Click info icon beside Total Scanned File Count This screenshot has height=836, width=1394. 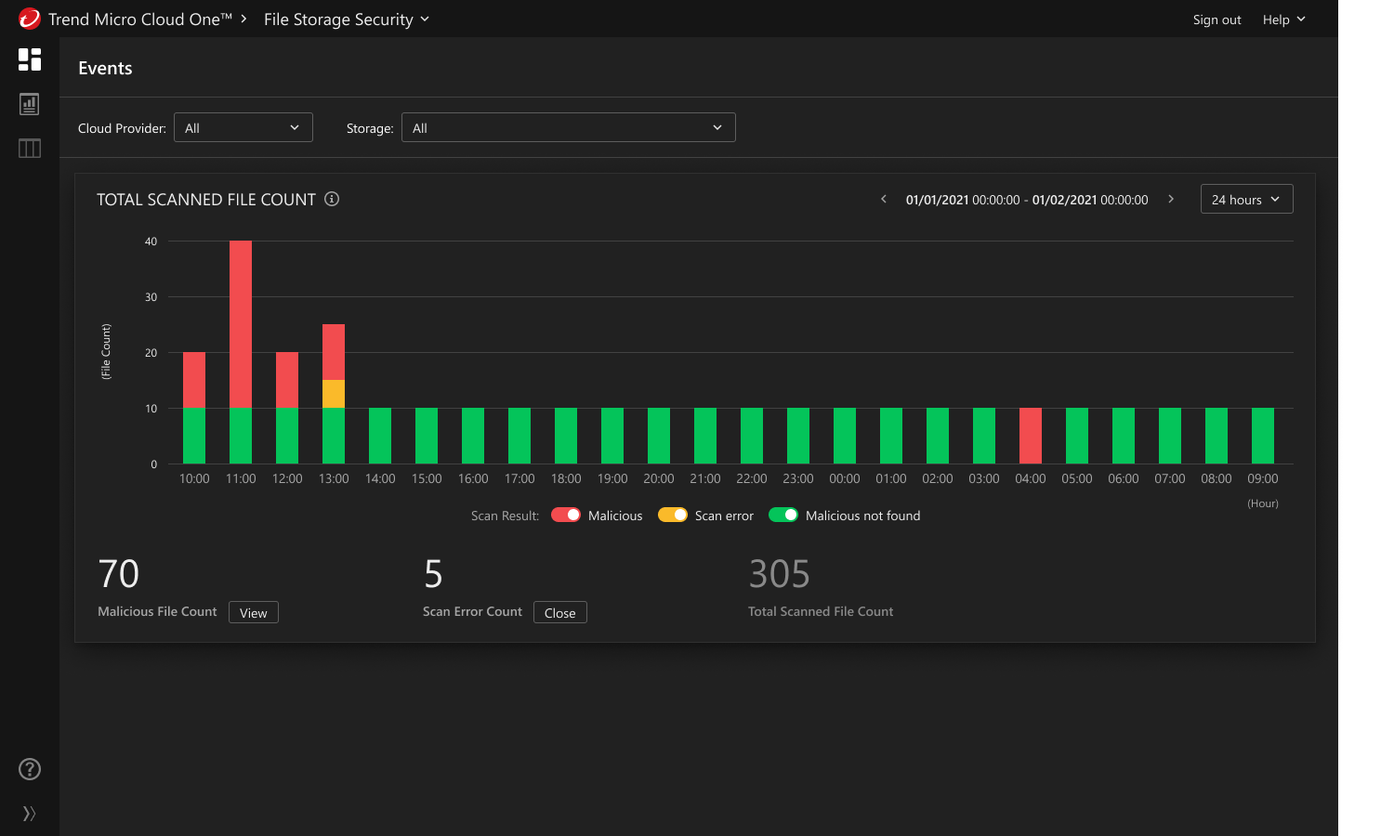332,199
